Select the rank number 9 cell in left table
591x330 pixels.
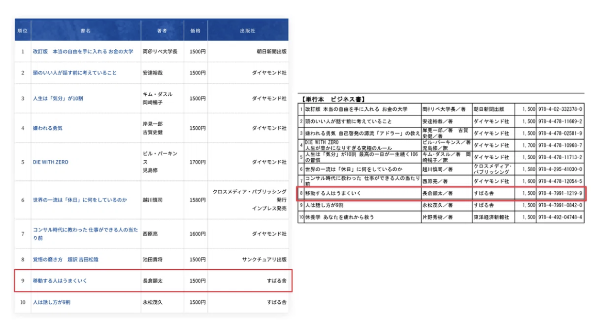tap(22, 281)
